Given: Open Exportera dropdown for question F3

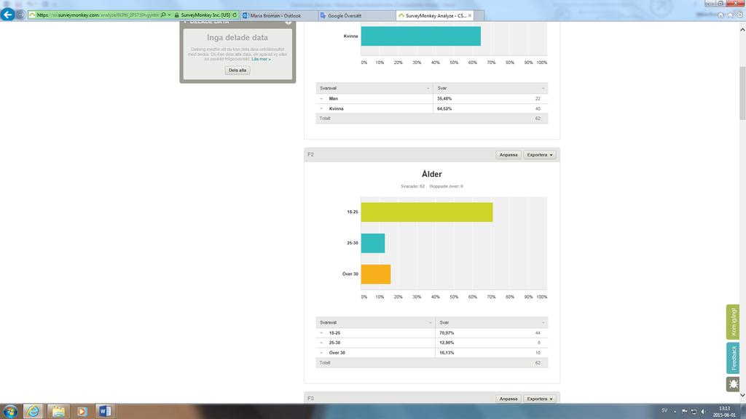Looking at the screenshot, I should click(x=540, y=399).
